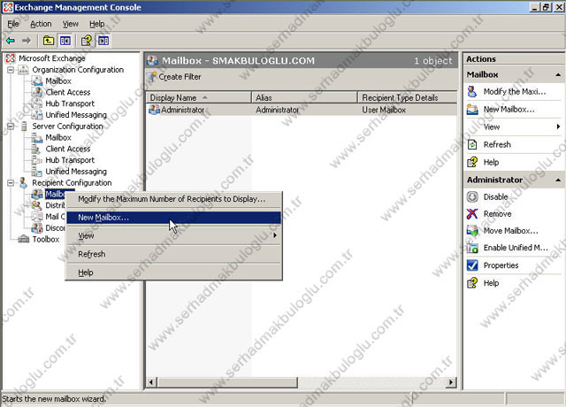Collapse the Administrator section in Actions

tap(558, 180)
